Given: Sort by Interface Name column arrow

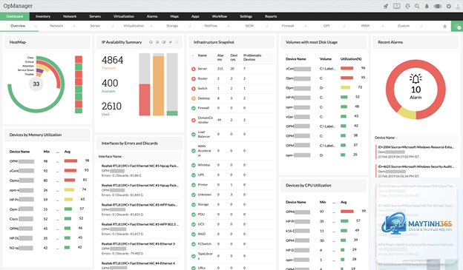Looking at the screenshot, I should [x=123, y=157].
